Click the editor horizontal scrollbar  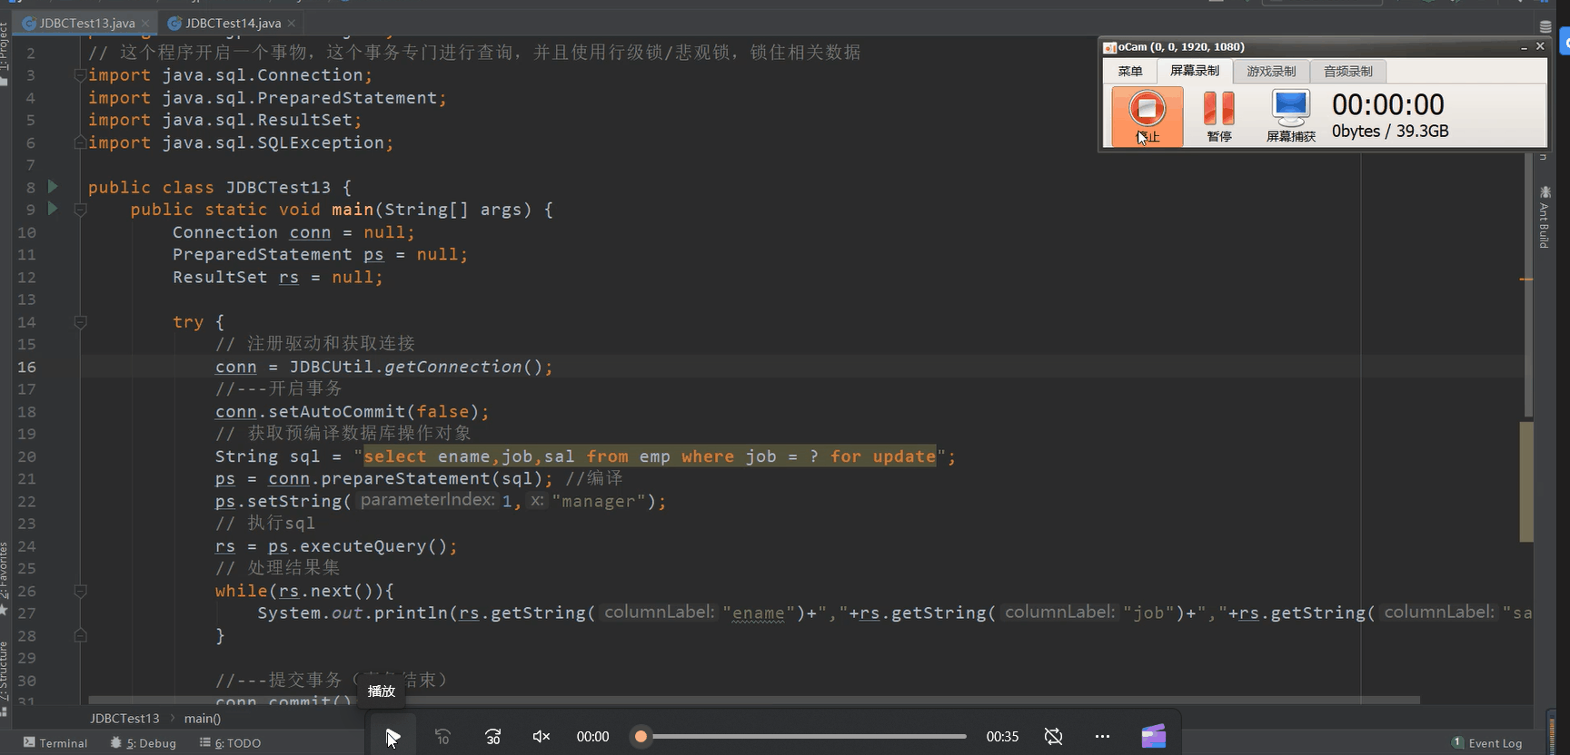pos(754,700)
